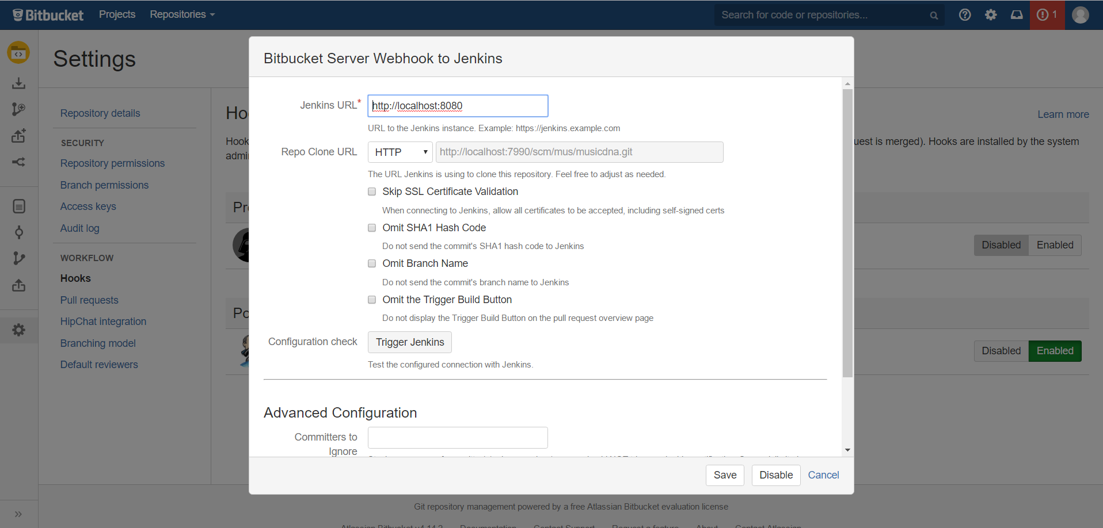Click the 'SECURITY' section label
This screenshot has height=528, width=1103.
coord(82,143)
